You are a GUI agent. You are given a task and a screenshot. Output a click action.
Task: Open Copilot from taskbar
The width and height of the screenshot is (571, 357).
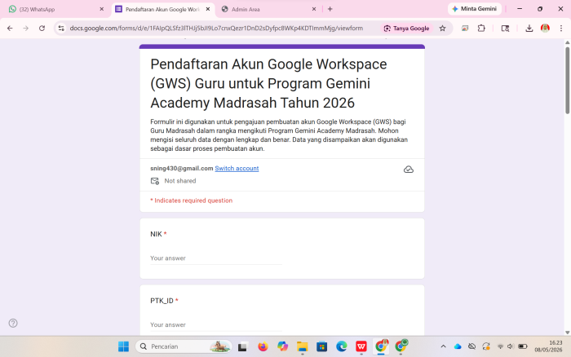point(282,346)
